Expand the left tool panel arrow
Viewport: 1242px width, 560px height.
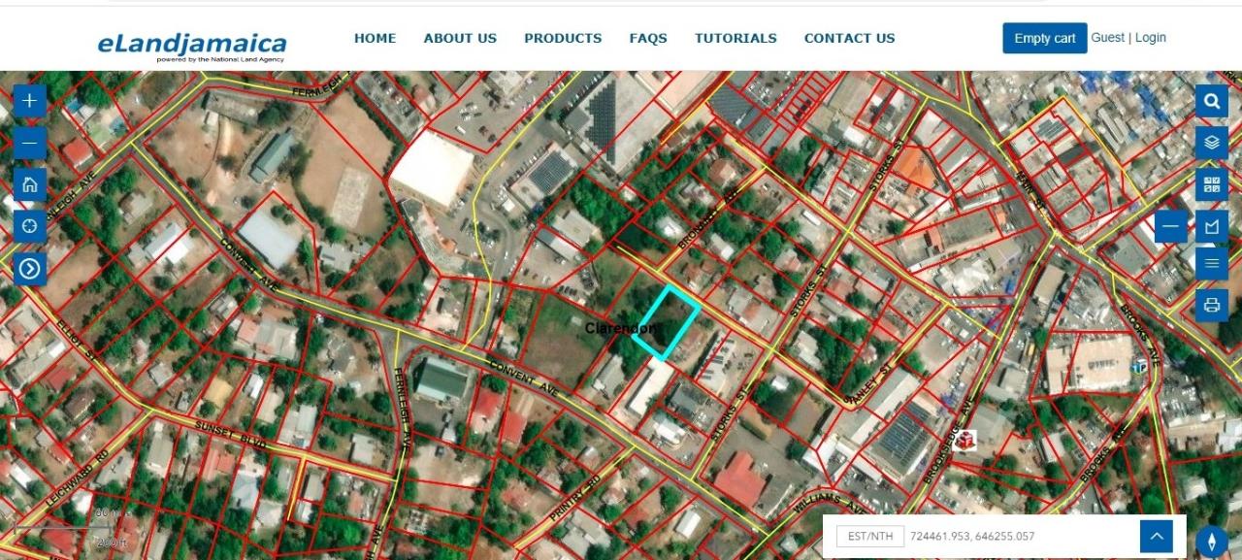(29, 268)
